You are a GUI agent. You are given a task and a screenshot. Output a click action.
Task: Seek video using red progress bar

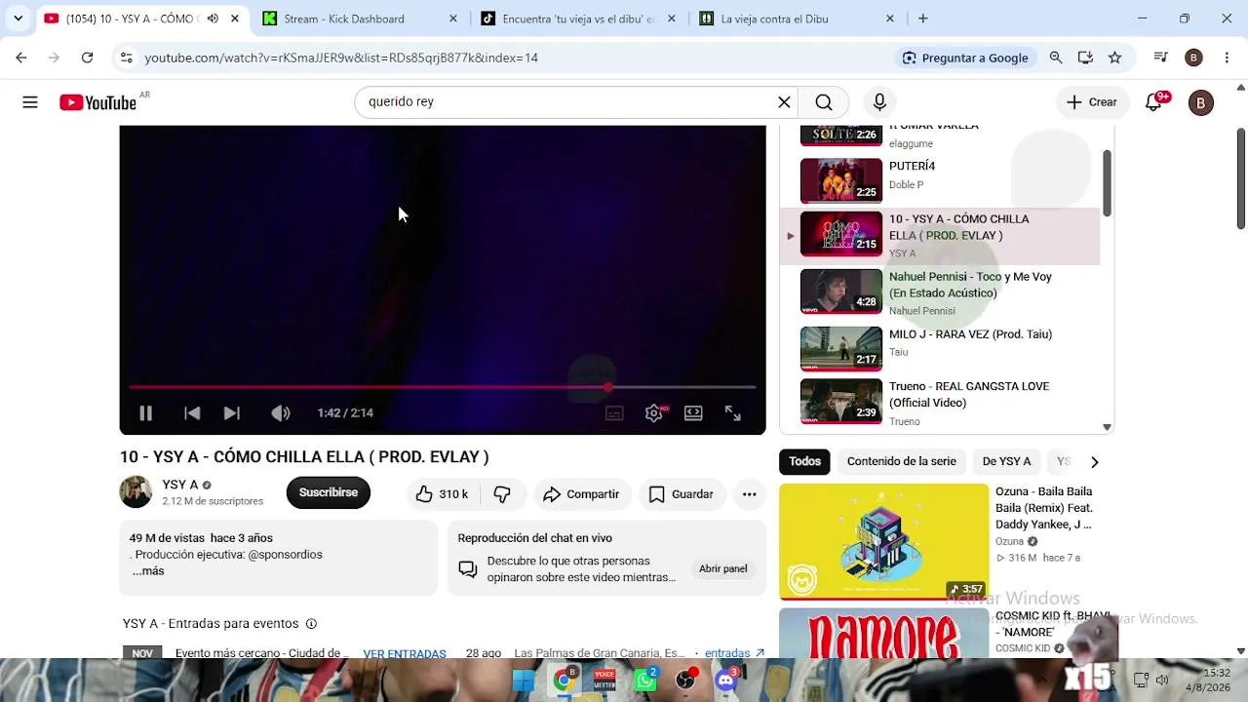[442, 388]
